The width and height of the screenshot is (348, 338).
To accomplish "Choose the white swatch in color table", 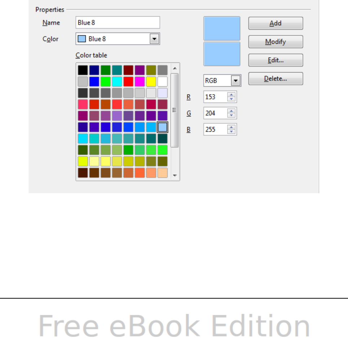I will [162, 82].
